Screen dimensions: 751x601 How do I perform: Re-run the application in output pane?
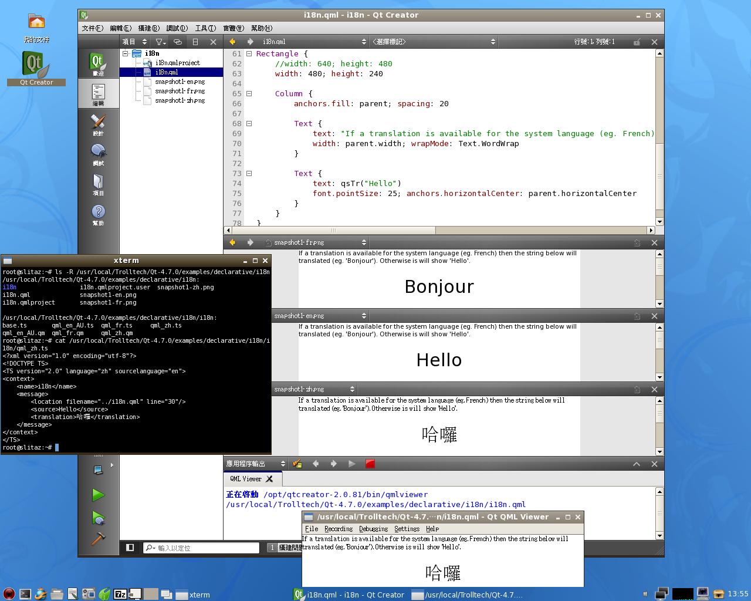(351, 464)
